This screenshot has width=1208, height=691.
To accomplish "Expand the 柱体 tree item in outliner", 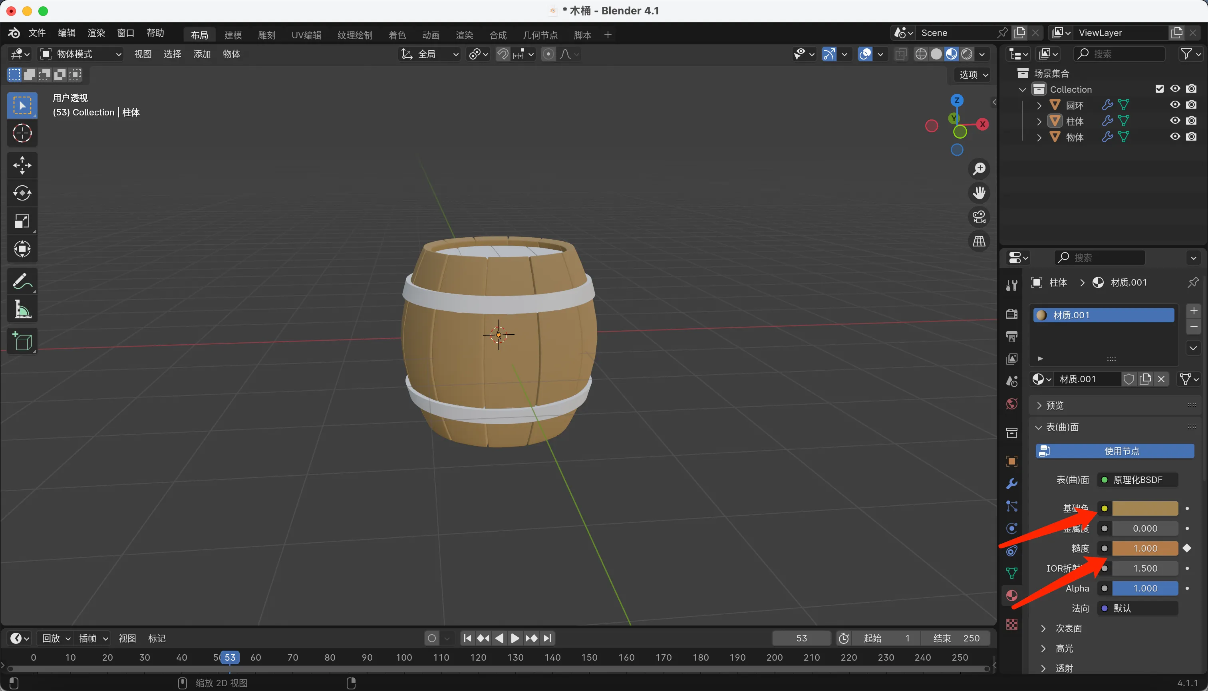I will coord(1039,121).
